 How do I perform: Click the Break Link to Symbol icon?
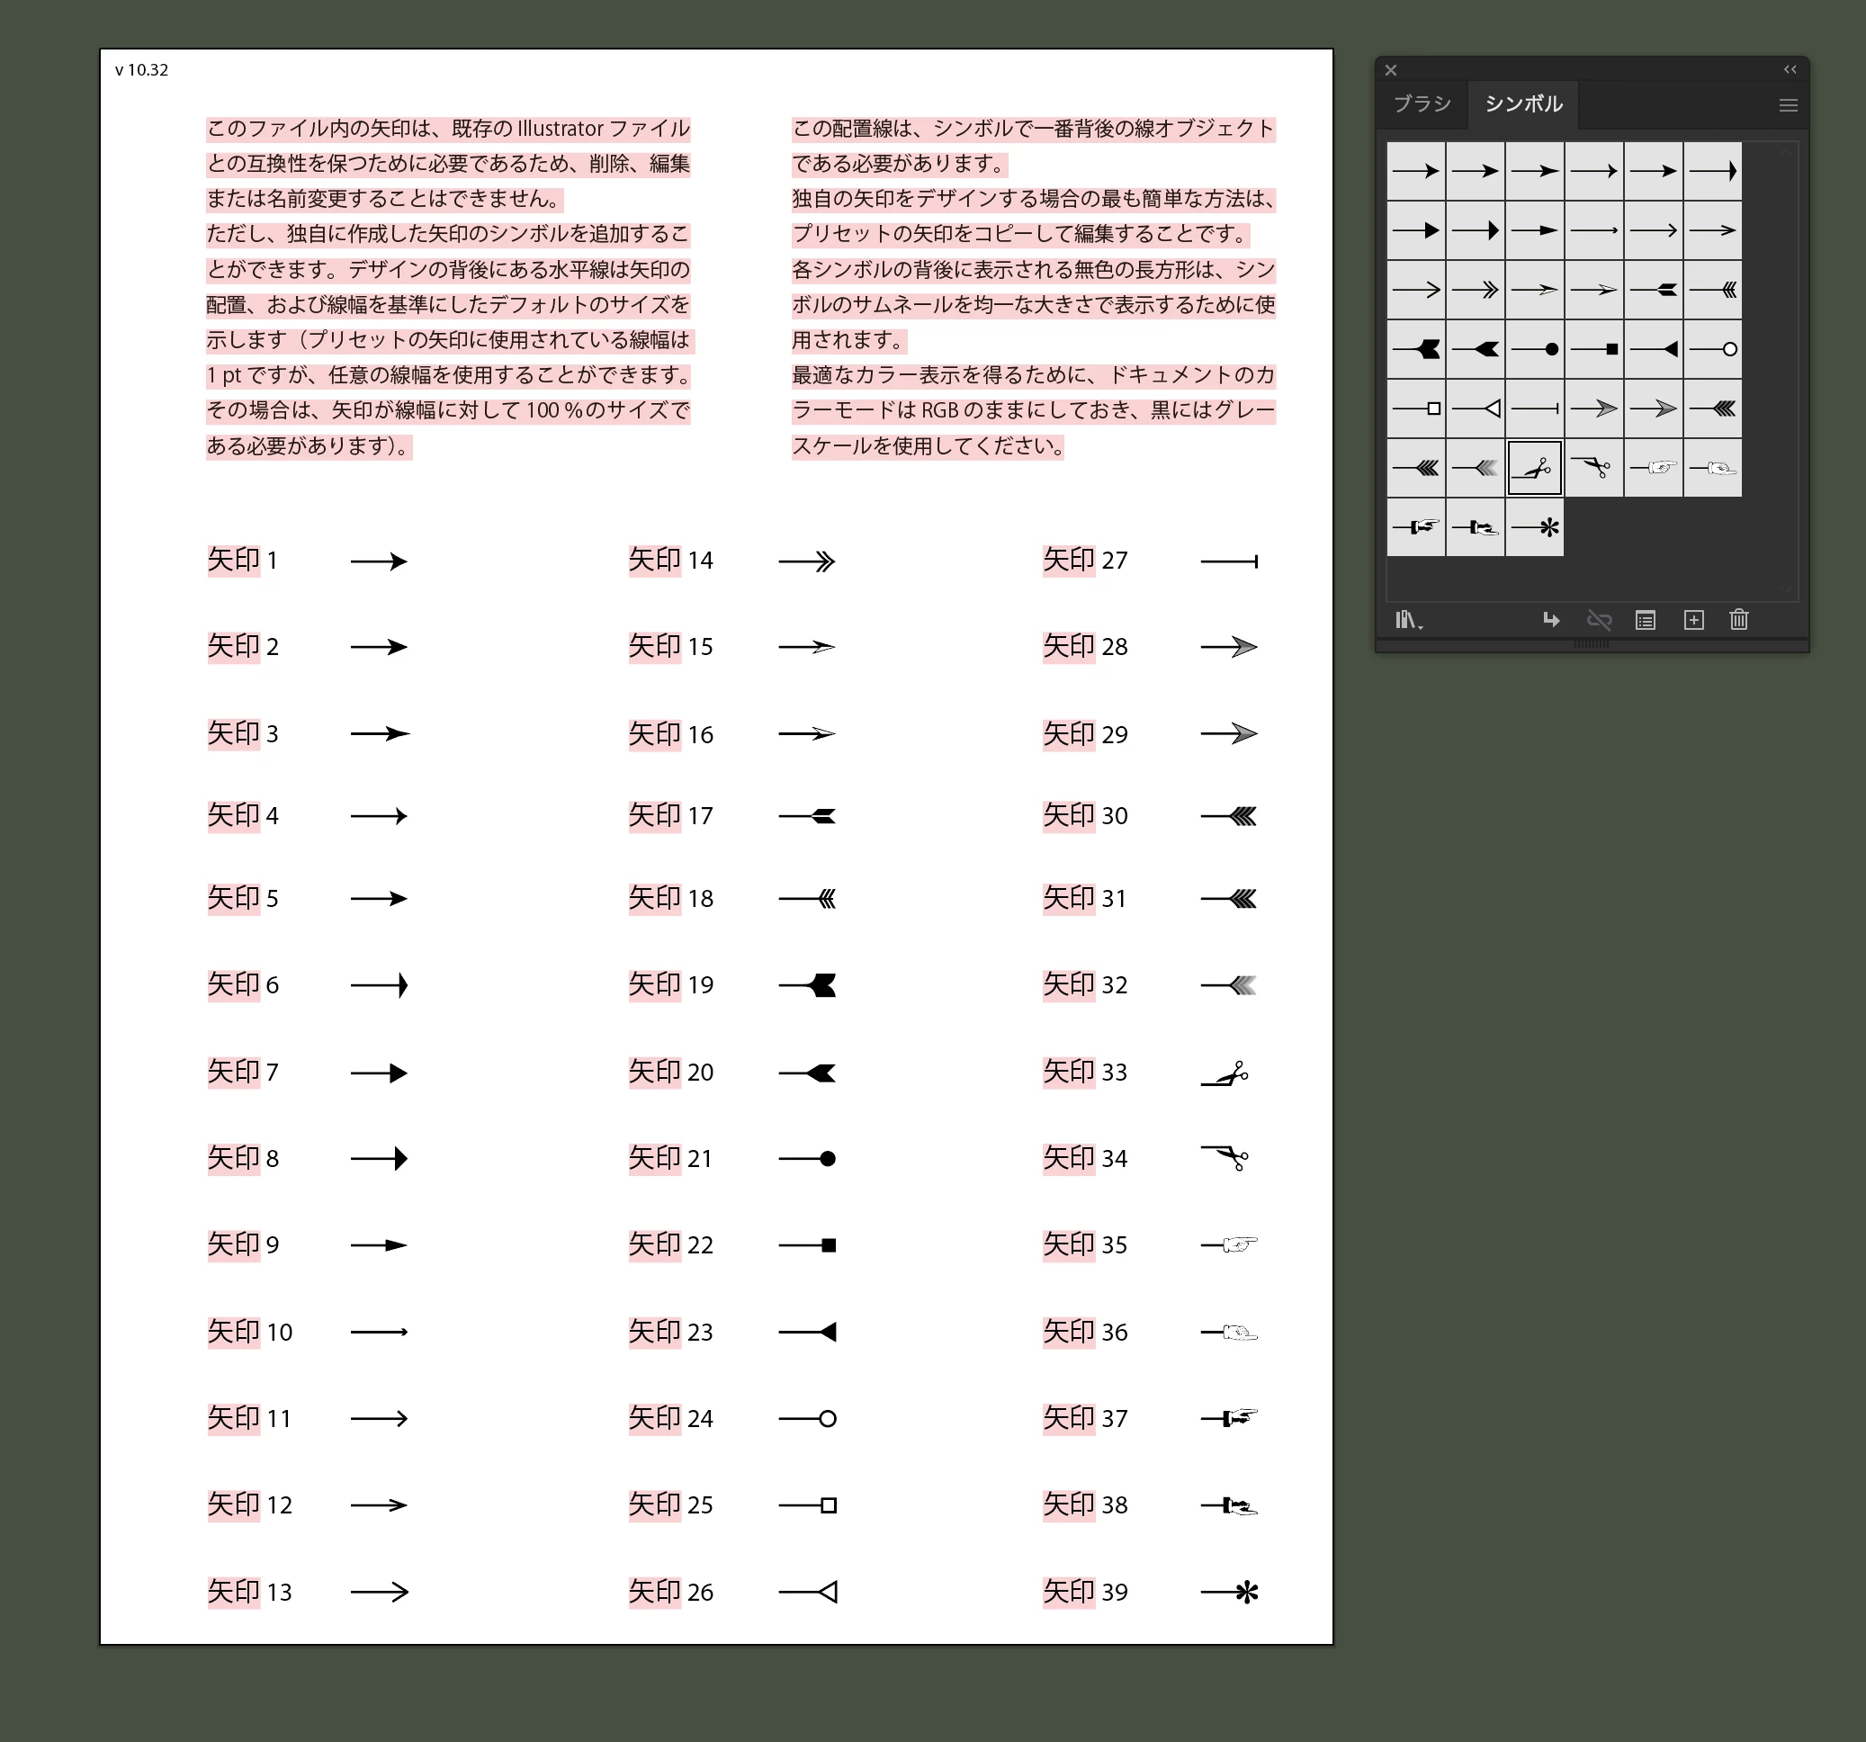coord(1599,619)
